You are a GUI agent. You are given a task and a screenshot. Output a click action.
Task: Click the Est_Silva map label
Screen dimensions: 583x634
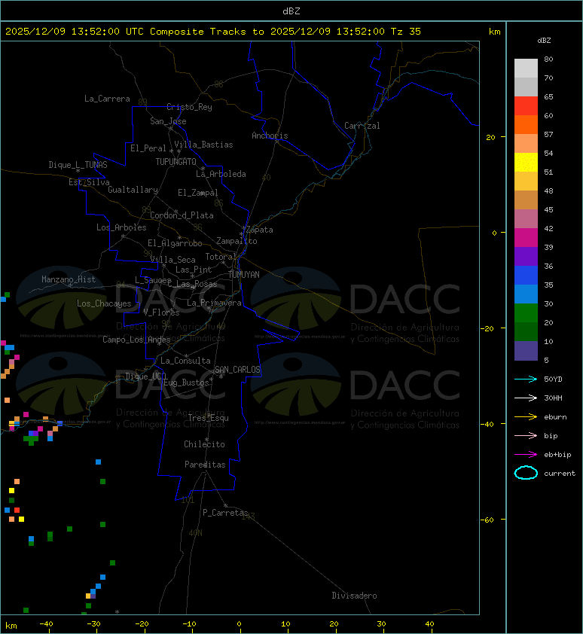89,182
